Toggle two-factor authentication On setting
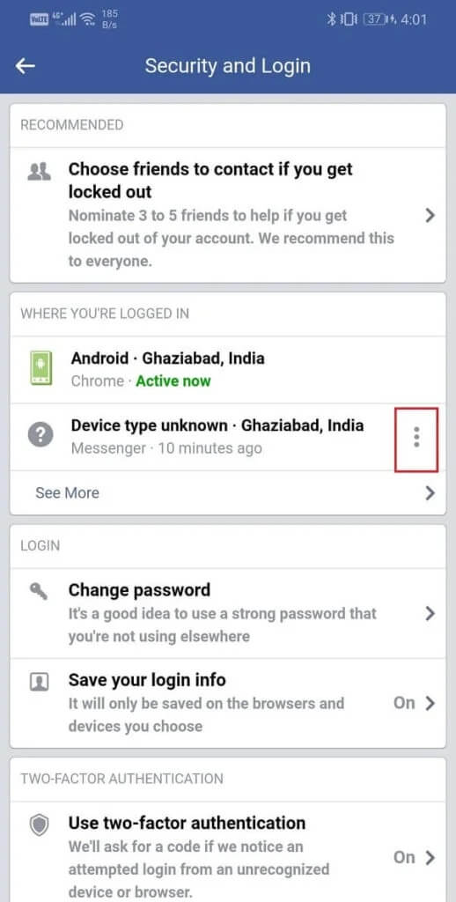Image resolution: width=456 pixels, height=902 pixels. pyautogui.click(x=414, y=857)
